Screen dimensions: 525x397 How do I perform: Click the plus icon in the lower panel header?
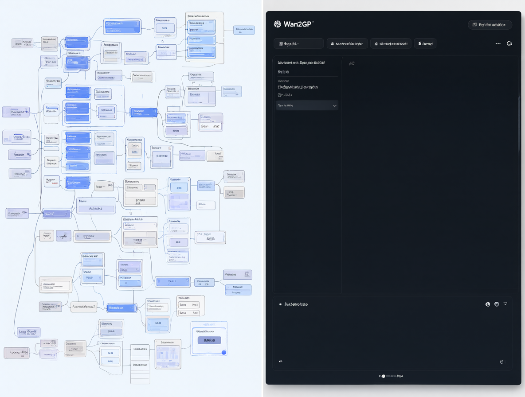coord(280,304)
